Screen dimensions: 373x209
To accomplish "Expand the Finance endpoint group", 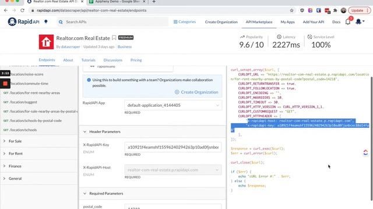I will coord(39,166).
